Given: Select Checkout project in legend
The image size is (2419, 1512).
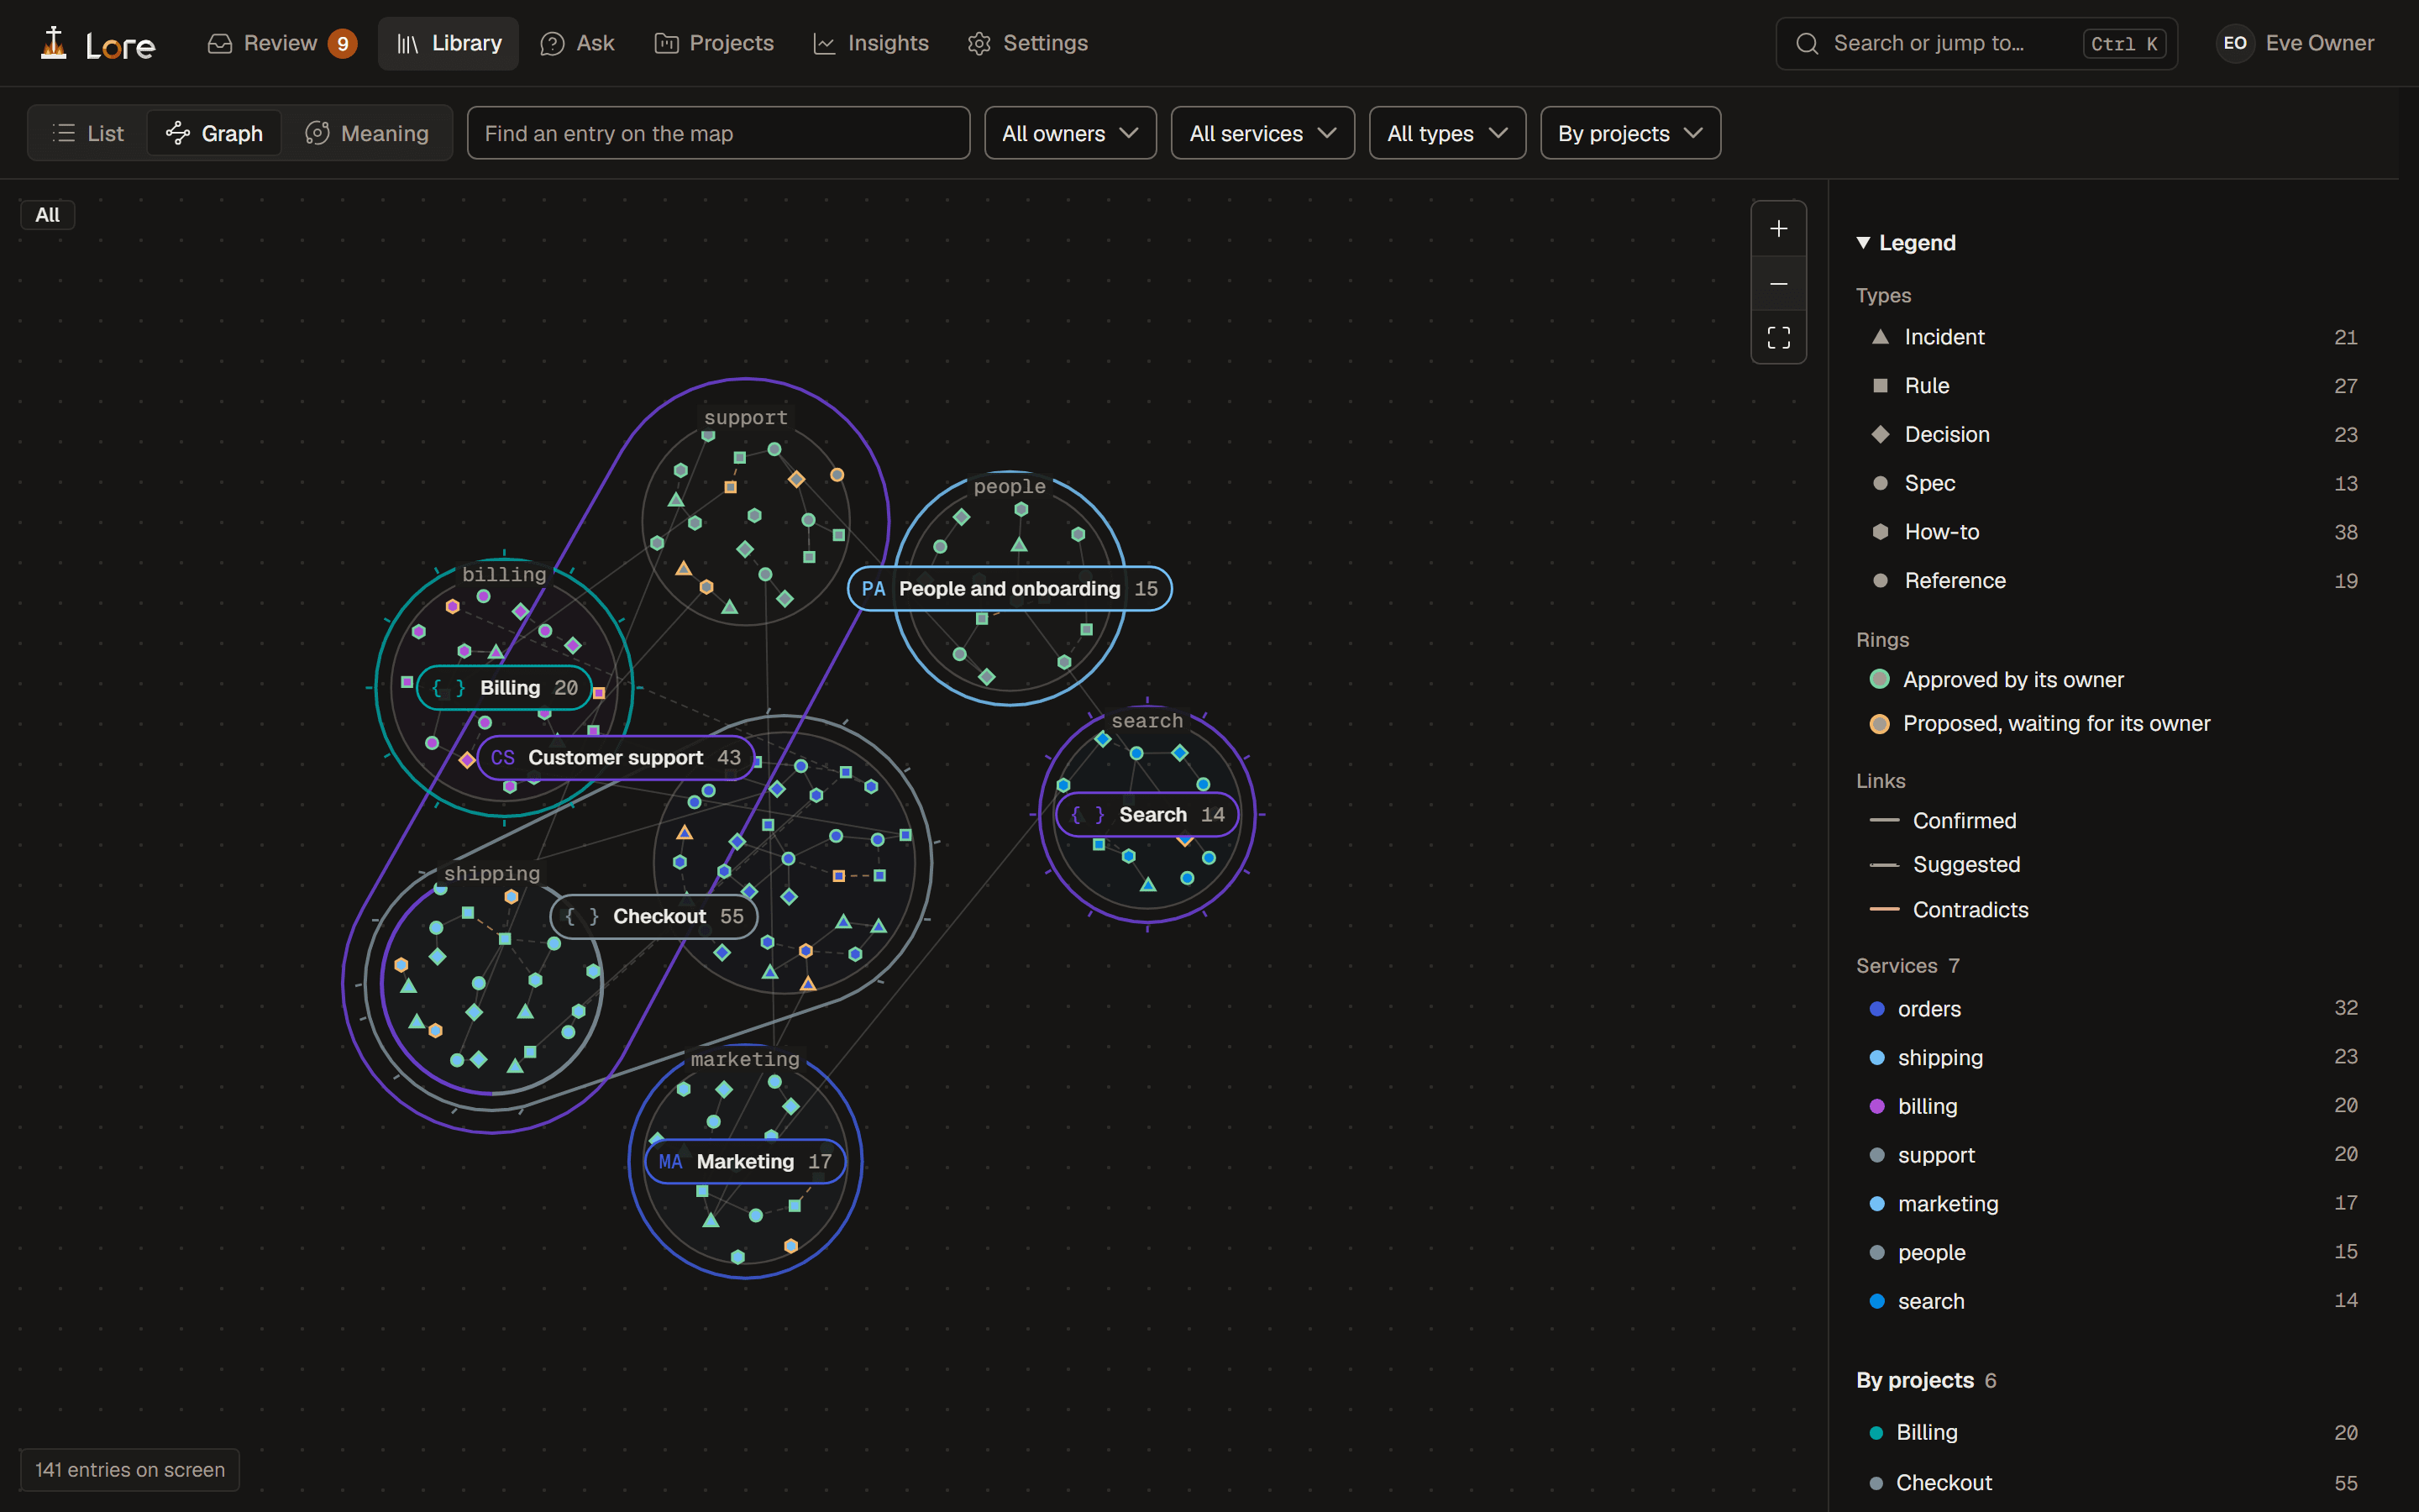Looking at the screenshot, I should 2113,1483.
